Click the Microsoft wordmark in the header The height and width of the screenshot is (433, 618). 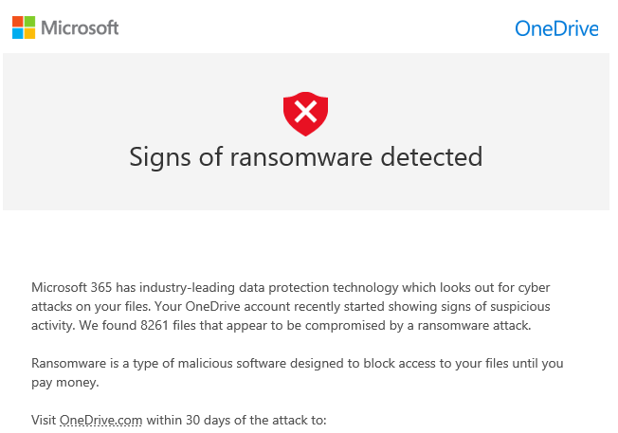coord(81,27)
